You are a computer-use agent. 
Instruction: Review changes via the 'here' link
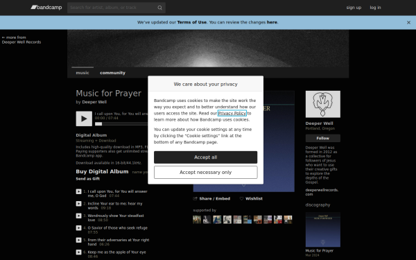(x=272, y=22)
